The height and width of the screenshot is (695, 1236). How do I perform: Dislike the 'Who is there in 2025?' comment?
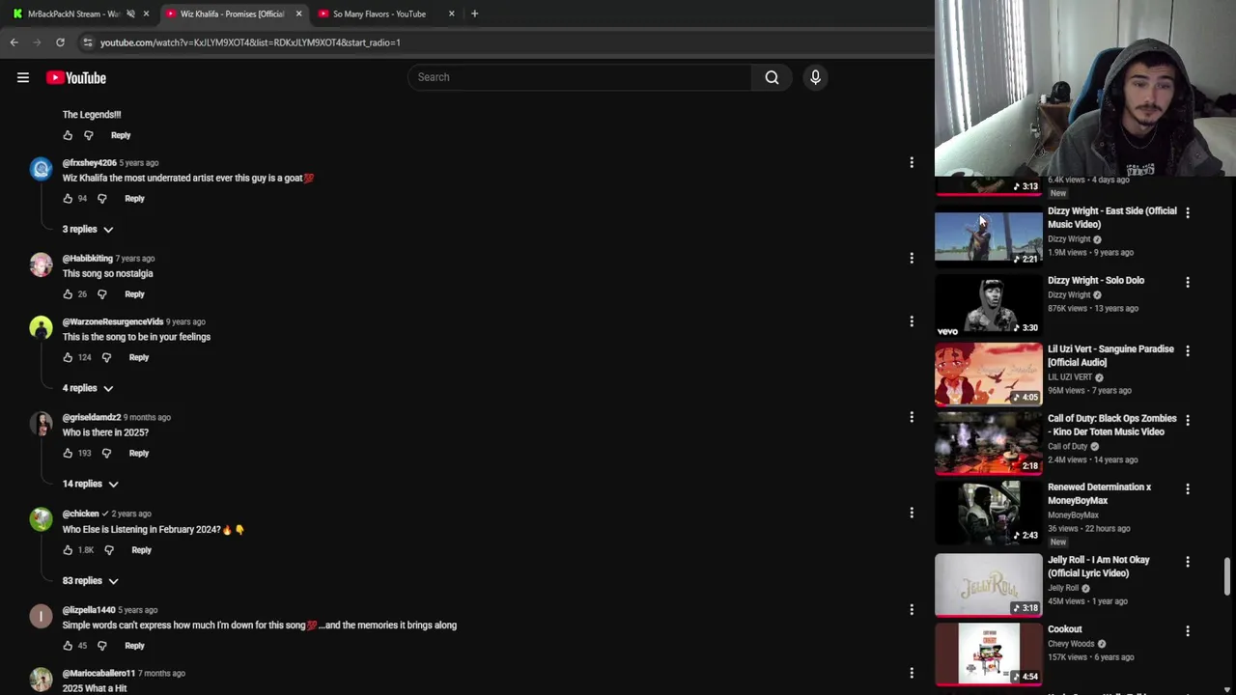[x=106, y=454]
